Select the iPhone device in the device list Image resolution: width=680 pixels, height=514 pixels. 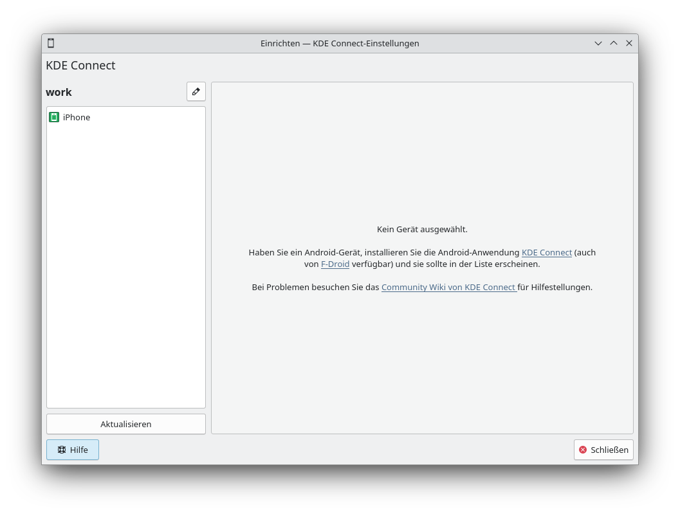coord(77,117)
